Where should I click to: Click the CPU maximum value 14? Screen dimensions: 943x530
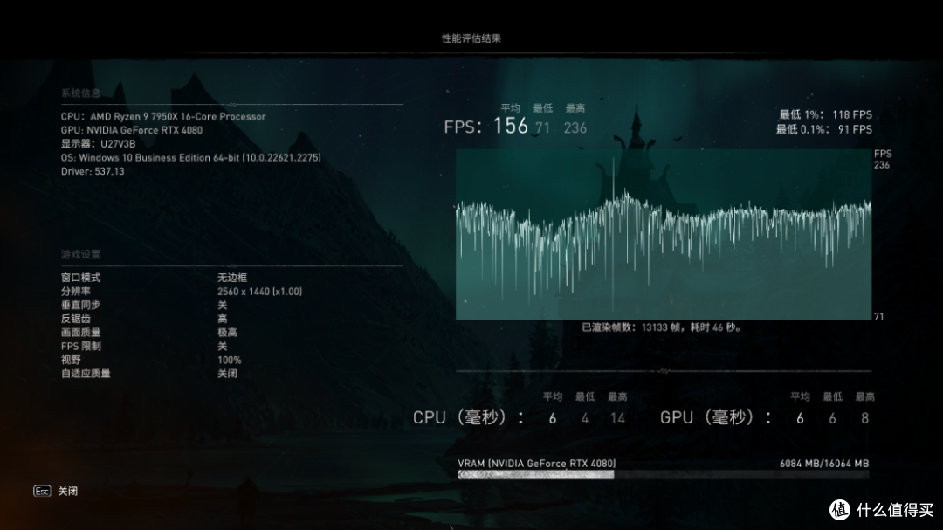(x=617, y=419)
